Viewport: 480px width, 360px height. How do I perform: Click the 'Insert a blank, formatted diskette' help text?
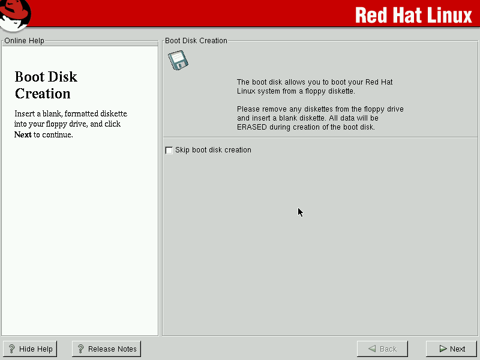(x=71, y=124)
